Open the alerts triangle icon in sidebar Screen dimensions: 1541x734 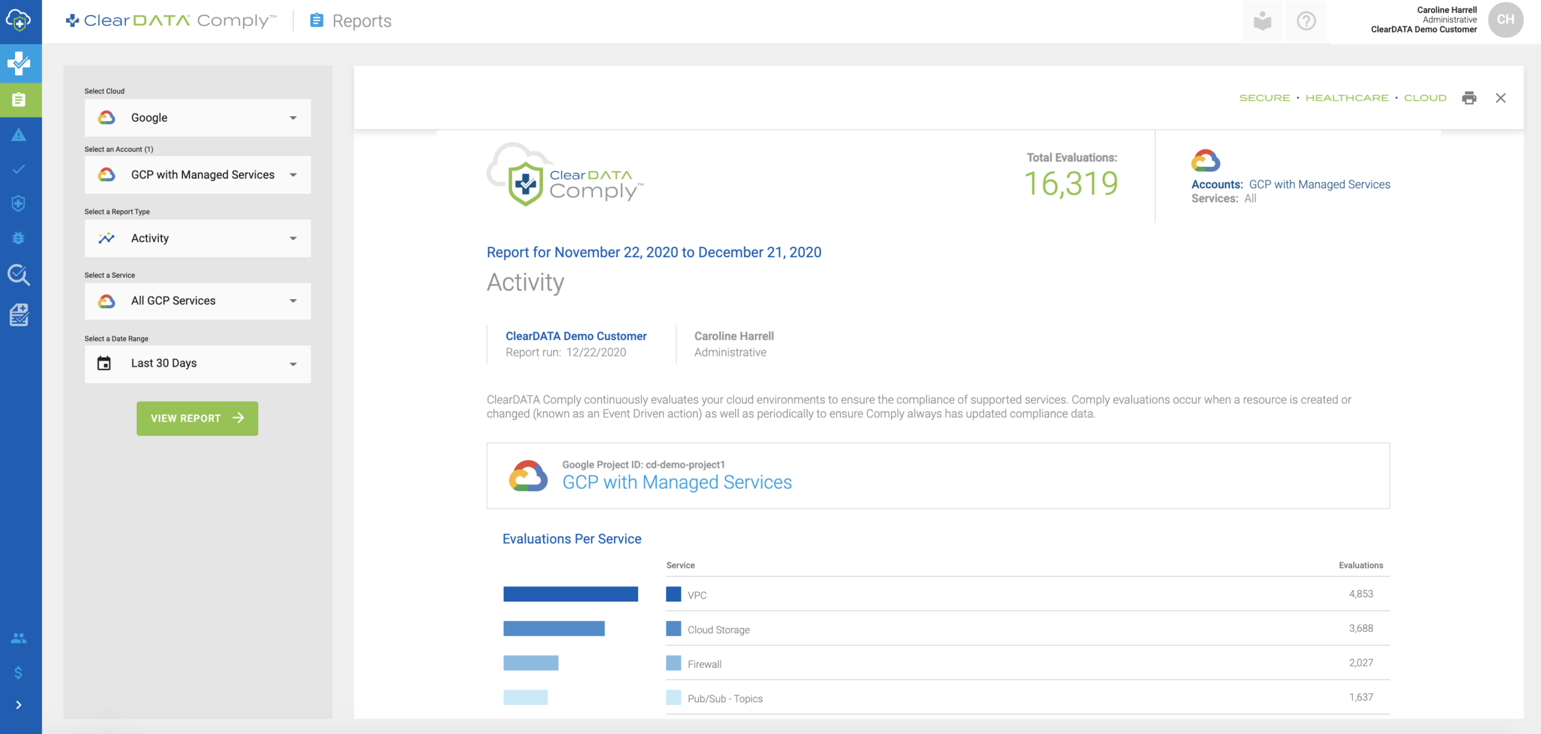pyautogui.click(x=19, y=135)
